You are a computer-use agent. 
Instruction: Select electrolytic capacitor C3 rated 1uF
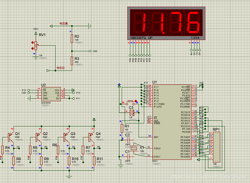[132, 113]
